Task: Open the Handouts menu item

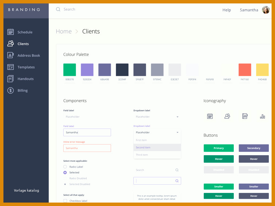Action: pyautogui.click(x=26, y=79)
